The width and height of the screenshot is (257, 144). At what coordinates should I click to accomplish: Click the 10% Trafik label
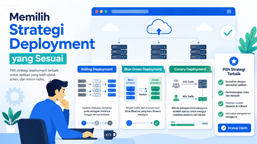pyautogui.click(x=188, y=96)
